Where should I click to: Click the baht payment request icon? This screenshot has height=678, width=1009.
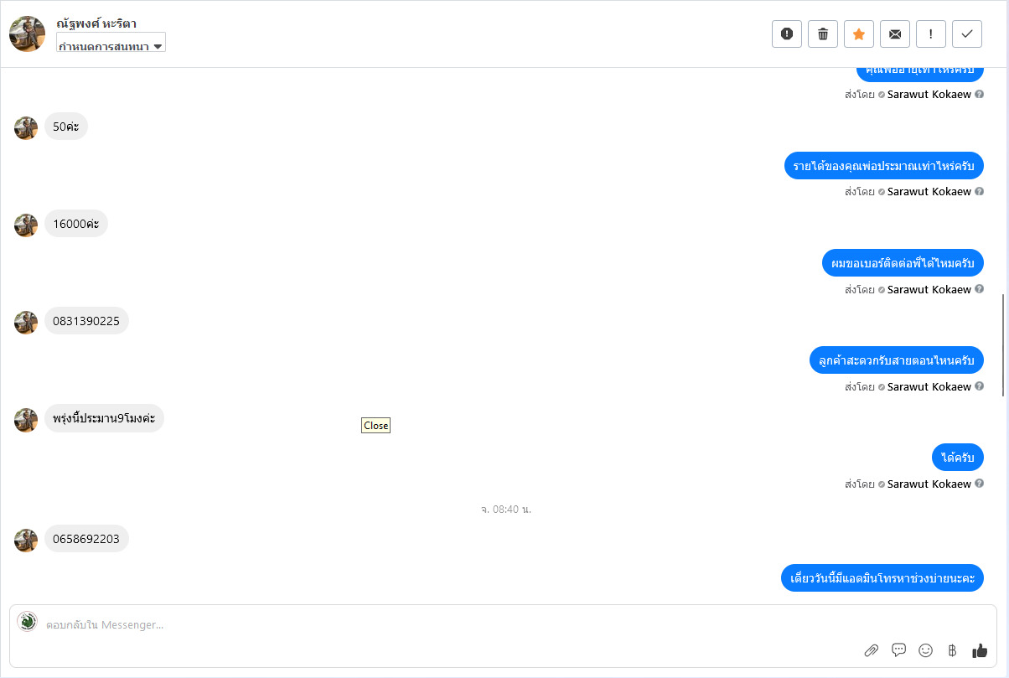[952, 650]
